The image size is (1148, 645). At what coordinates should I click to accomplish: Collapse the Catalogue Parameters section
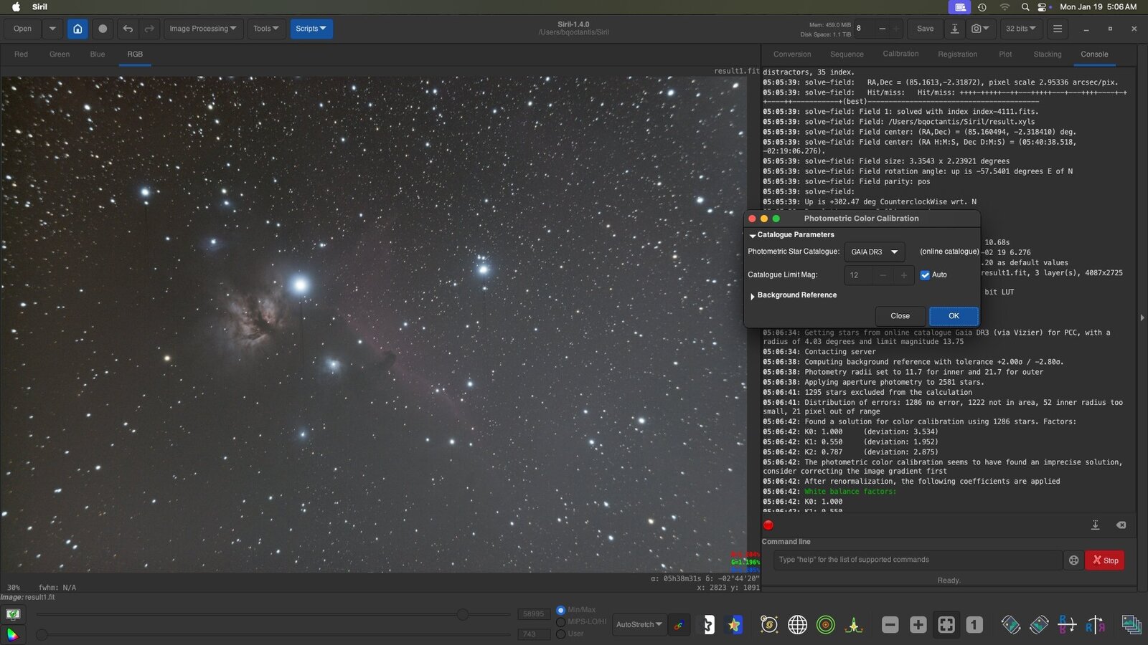(x=792, y=235)
